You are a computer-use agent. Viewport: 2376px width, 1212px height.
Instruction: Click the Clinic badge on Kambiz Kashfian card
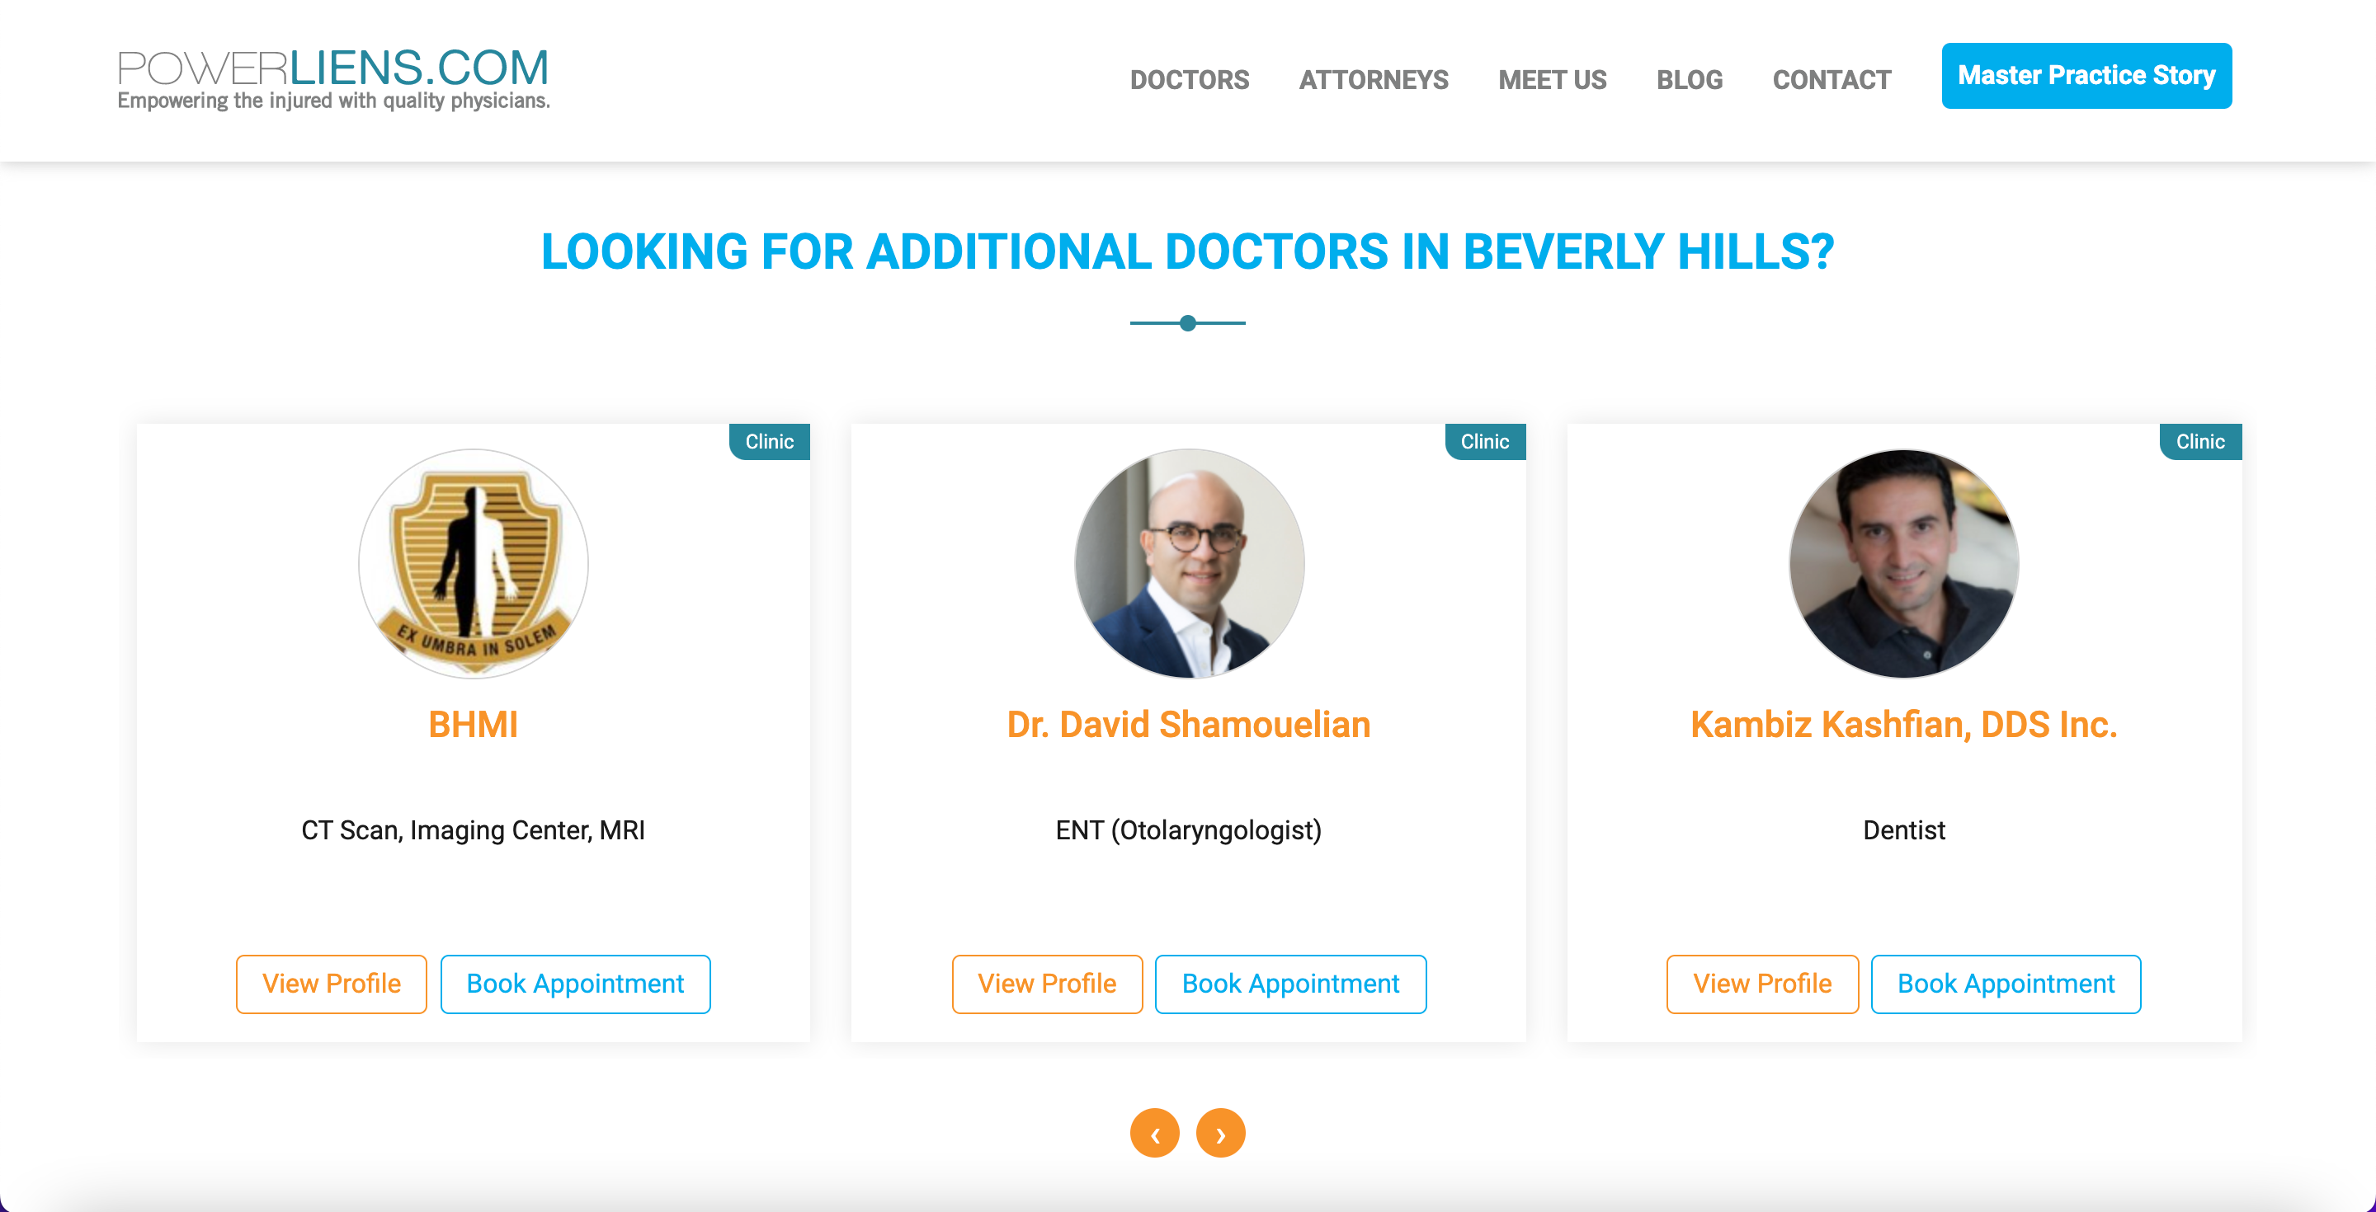[x=2201, y=441]
